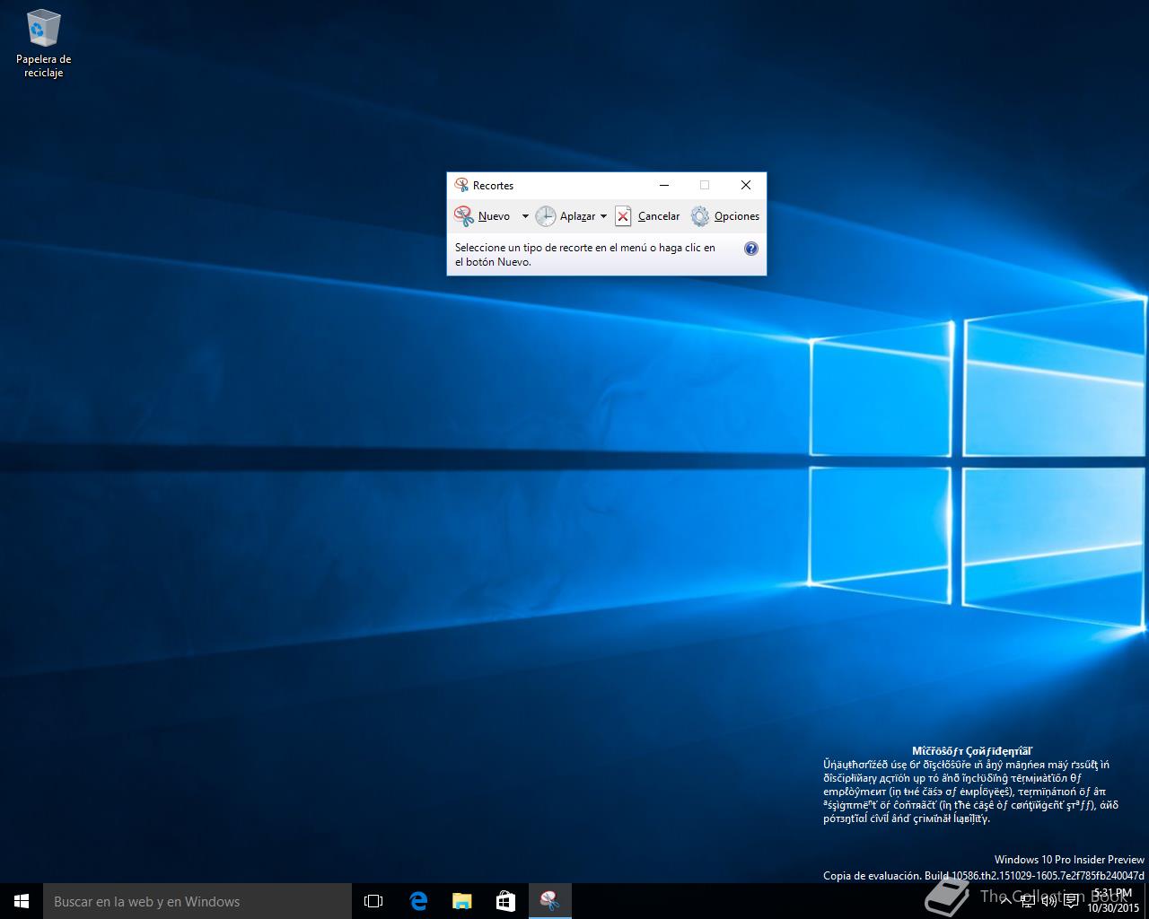1149x919 pixels.
Task: Open the Nuevo dropdown arrow
Action: [x=525, y=216]
